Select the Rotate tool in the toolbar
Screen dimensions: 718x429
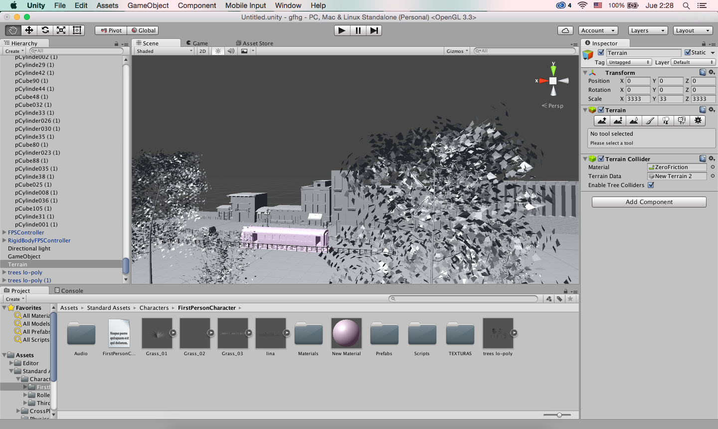point(44,30)
